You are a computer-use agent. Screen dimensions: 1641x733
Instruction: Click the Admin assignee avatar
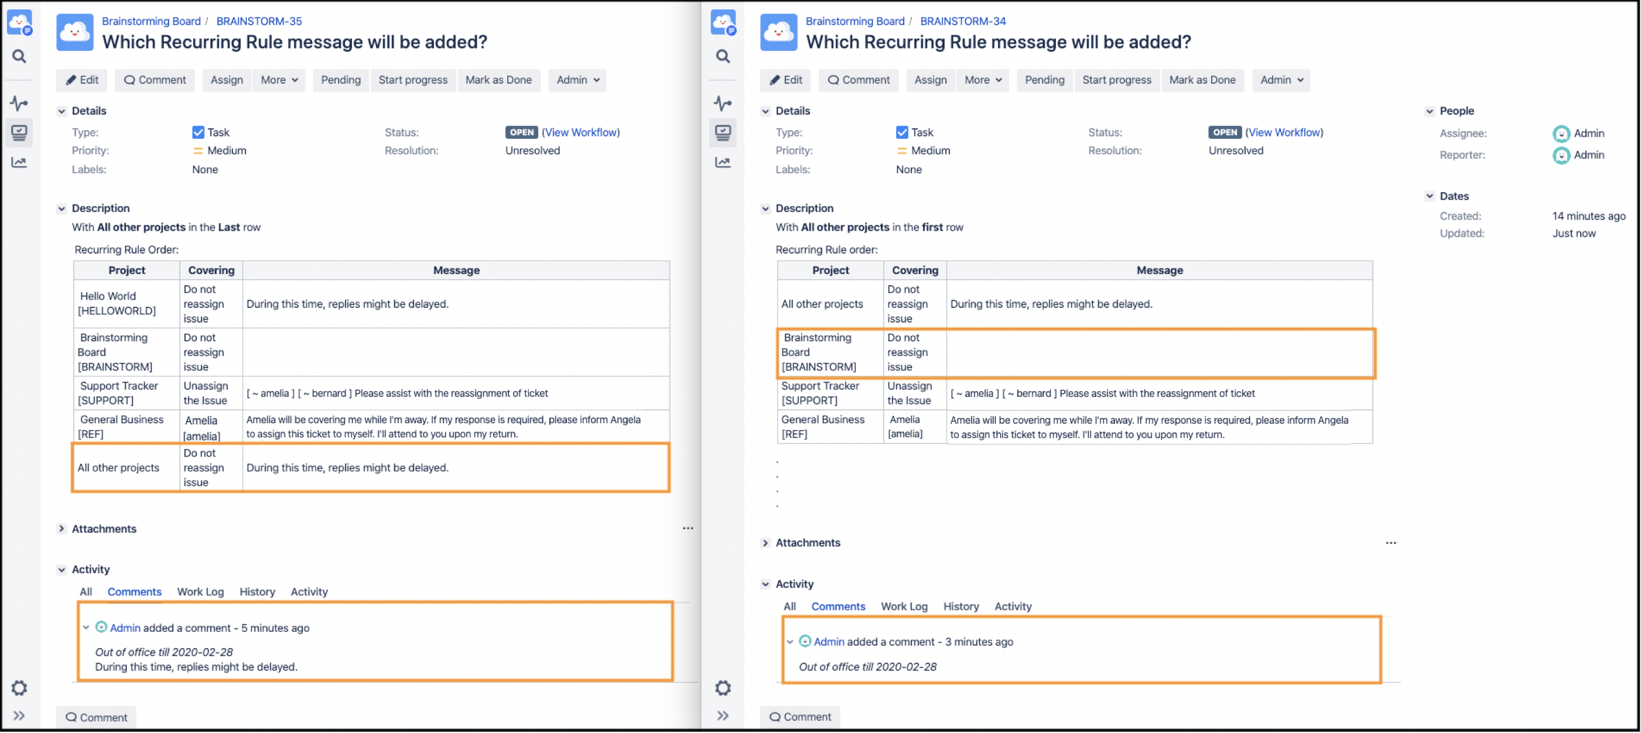click(x=1561, y=133)
